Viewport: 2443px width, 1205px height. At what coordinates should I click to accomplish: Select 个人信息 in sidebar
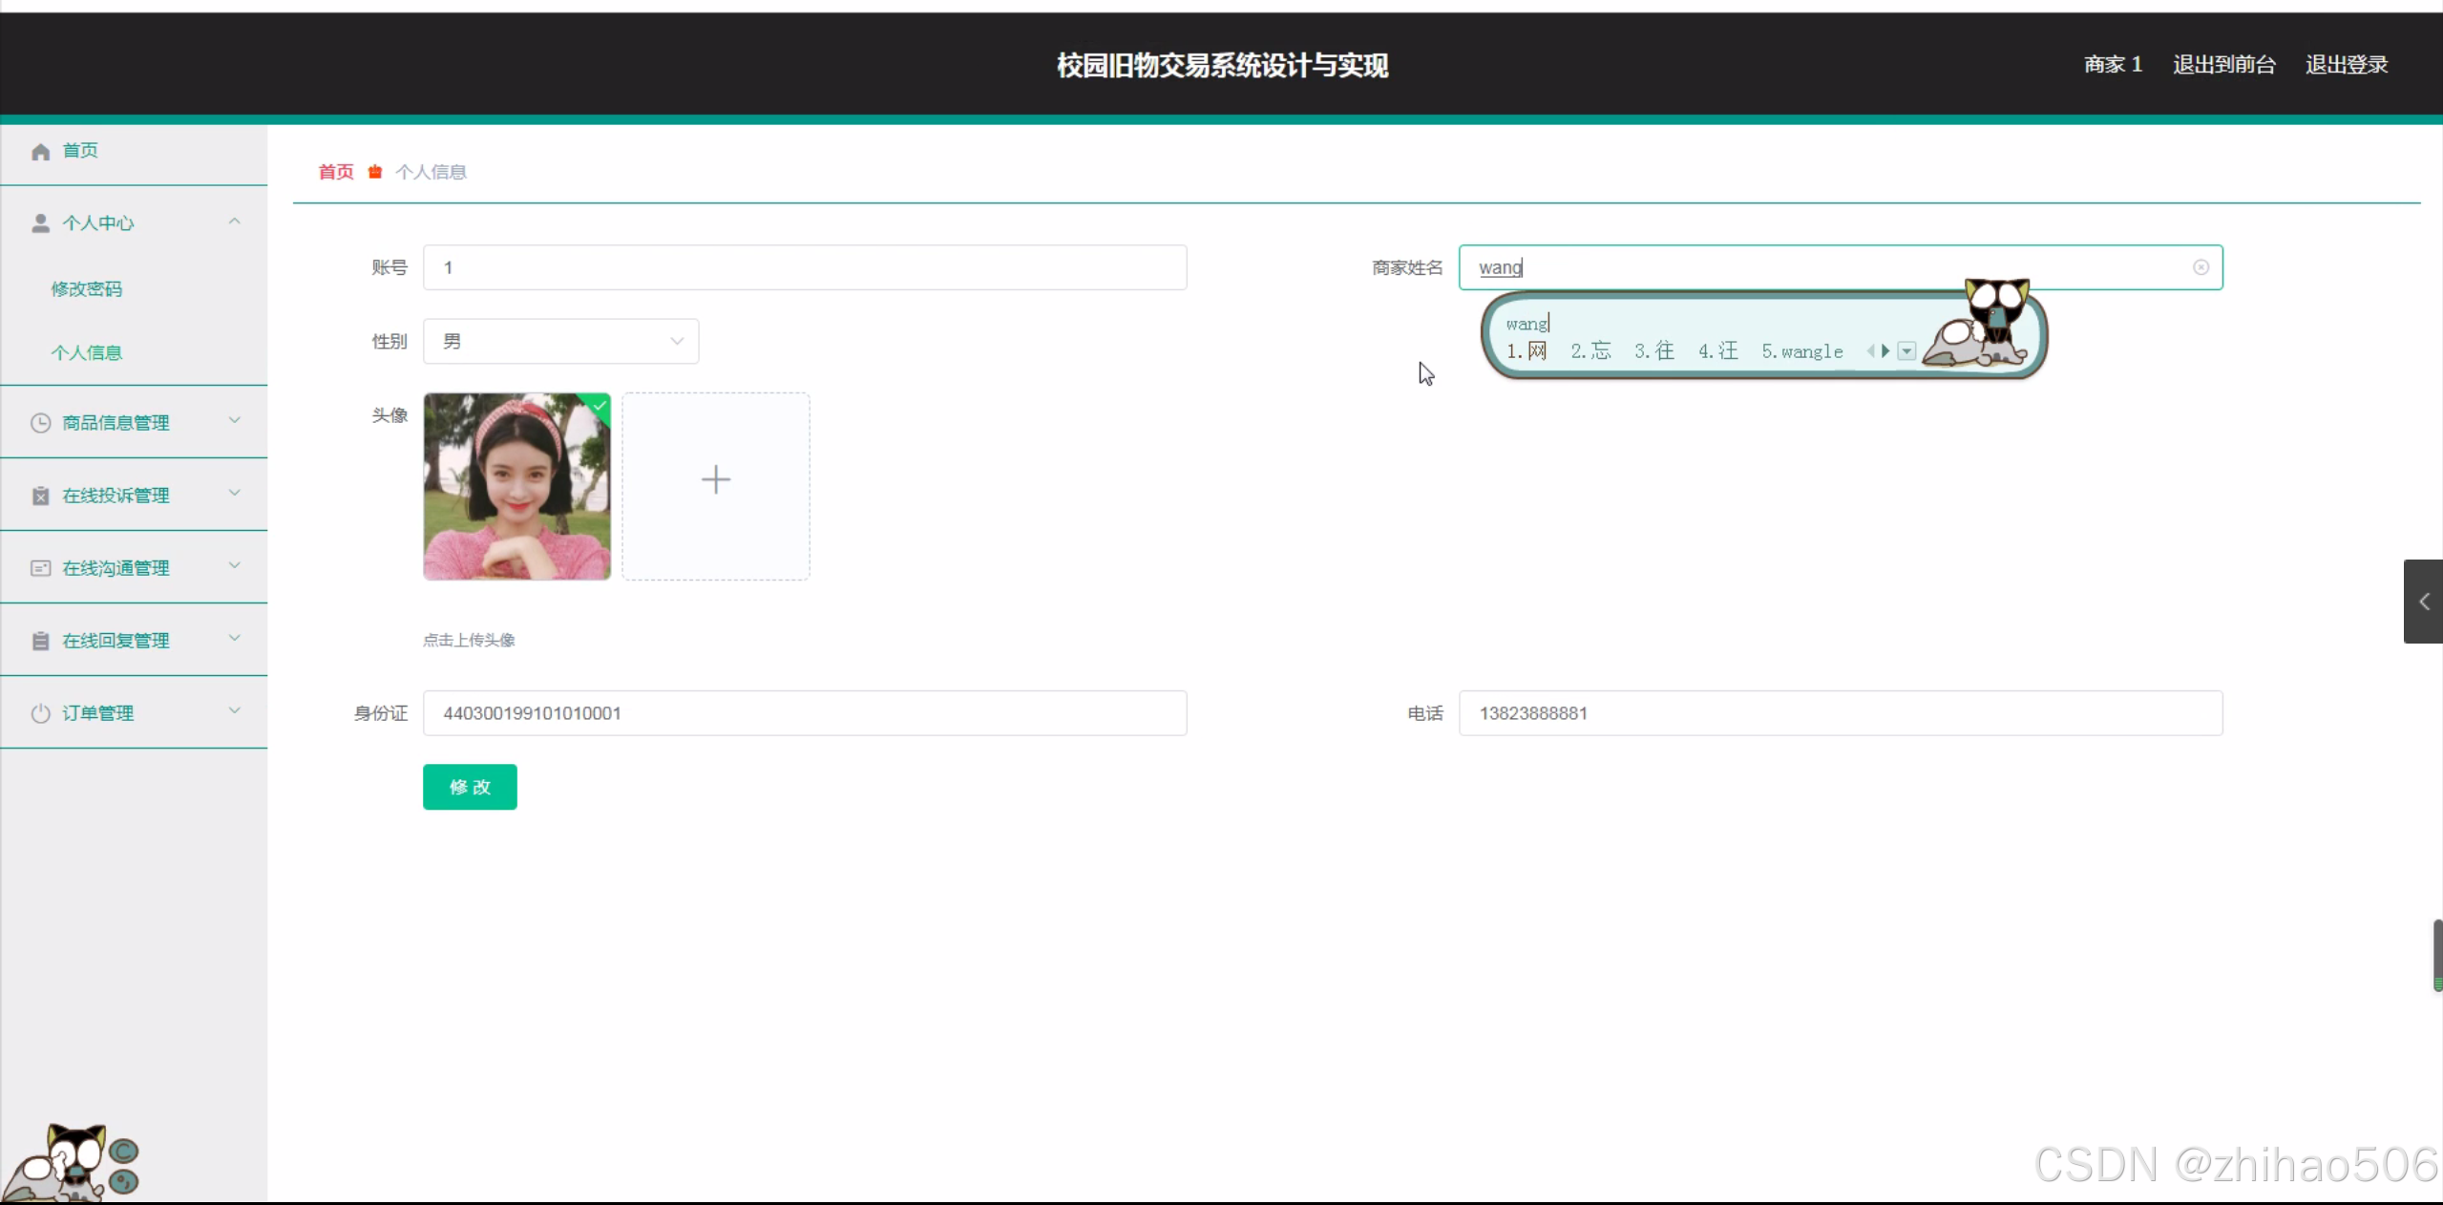pos(86,353)
